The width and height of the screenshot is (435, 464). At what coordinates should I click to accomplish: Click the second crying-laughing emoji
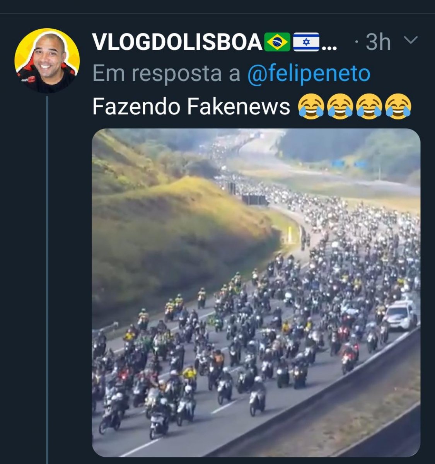coord(340,106)
